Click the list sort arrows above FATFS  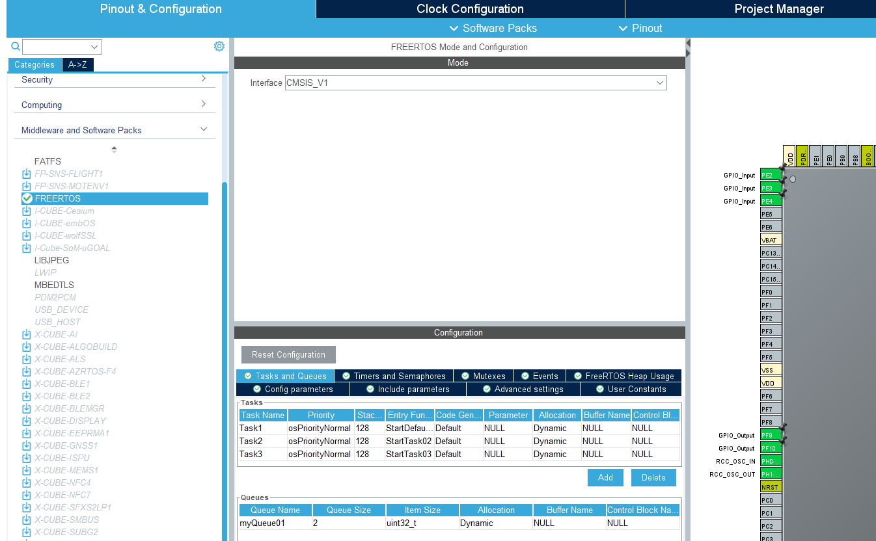pyautogui.click(x=115, y=149)
